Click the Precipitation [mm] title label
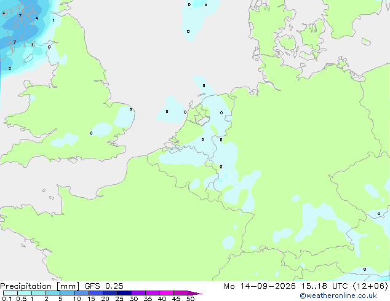390x301 pixels. click(40, 286)
